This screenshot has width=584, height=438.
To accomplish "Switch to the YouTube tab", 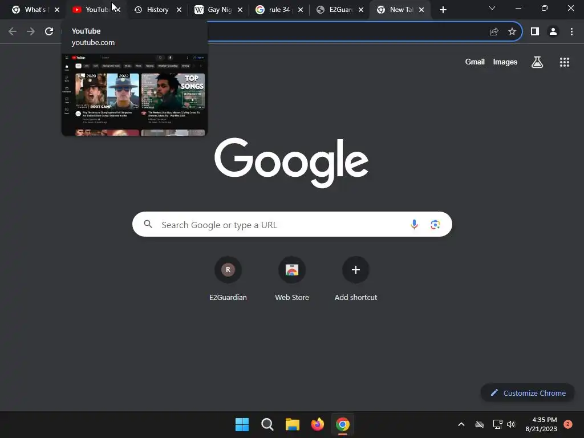I will tap(91, 10).
